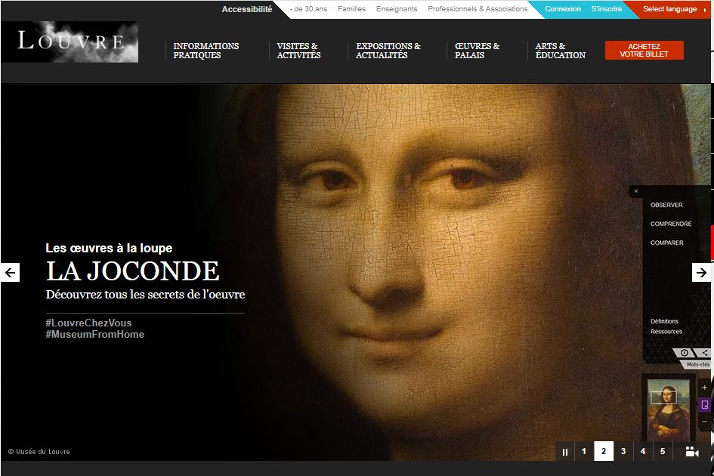
Task: Go to slide 1
Action: [584, 452]
